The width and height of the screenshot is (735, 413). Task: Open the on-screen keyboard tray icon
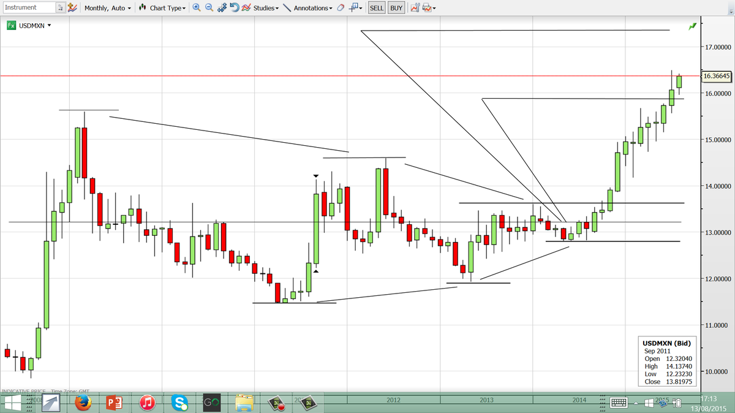618,403
